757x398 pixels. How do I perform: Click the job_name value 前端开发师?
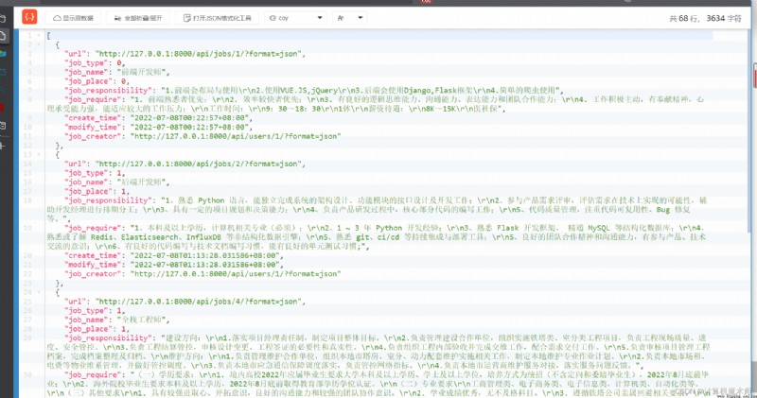pyautogui.click(x=143, y=72)
